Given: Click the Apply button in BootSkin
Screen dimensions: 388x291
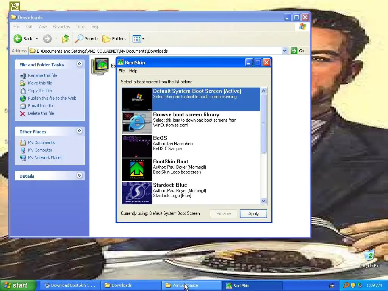Looking at the screenshot, I should click(x=253, y=214).
